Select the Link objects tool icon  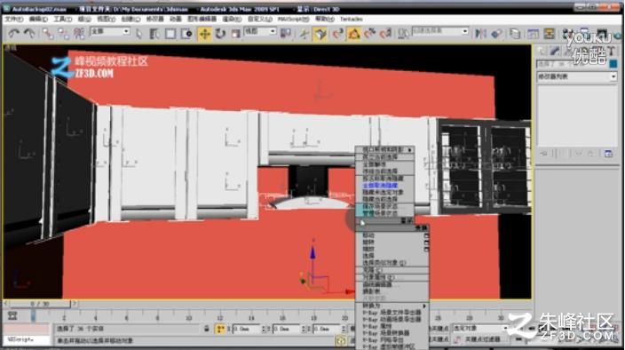pyautogui.click(x=48, y=34)
